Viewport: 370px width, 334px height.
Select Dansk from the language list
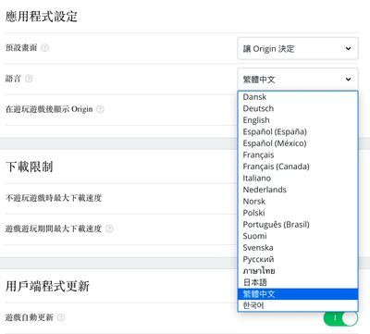[x=298, y=97]
